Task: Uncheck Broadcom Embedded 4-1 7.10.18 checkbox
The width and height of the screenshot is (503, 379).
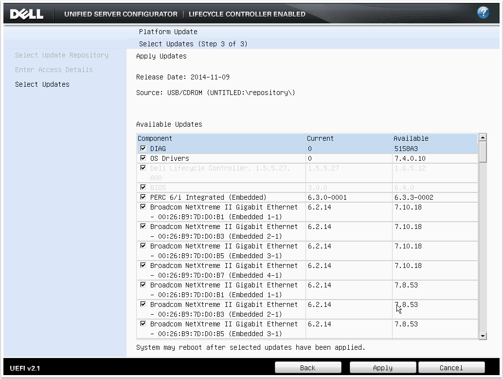Action: tap(143, 265)
